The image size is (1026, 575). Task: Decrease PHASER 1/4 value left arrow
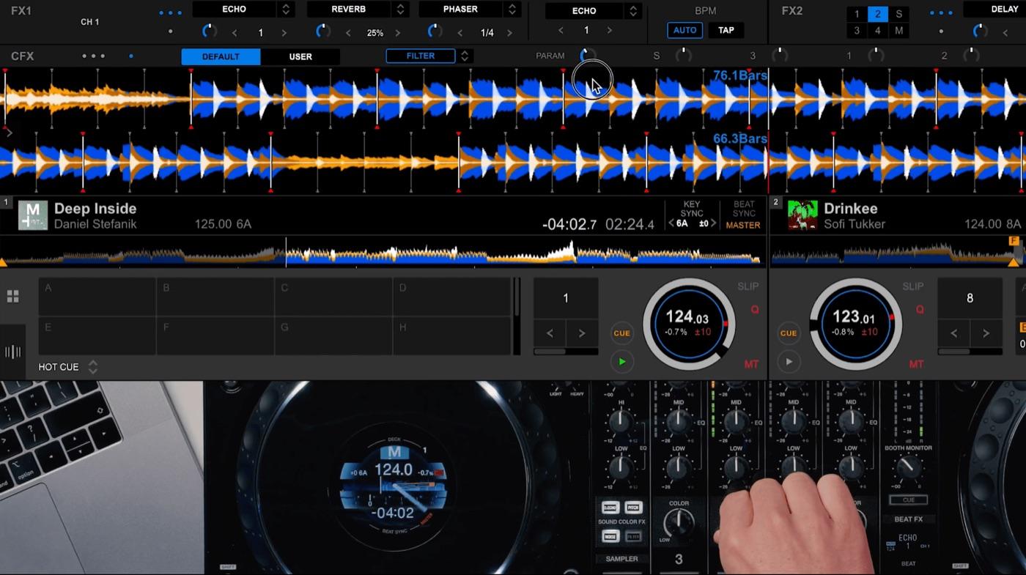pyautogui.click(x=460, y=33)
